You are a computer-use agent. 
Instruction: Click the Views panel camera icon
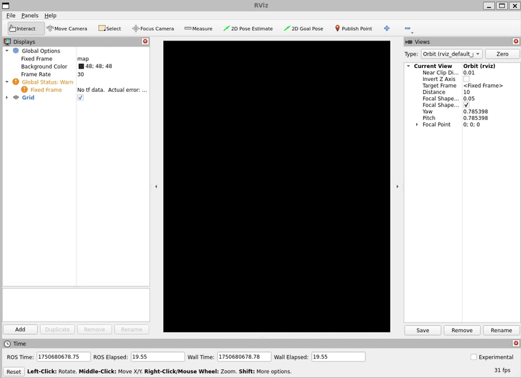tap(409, 42)
